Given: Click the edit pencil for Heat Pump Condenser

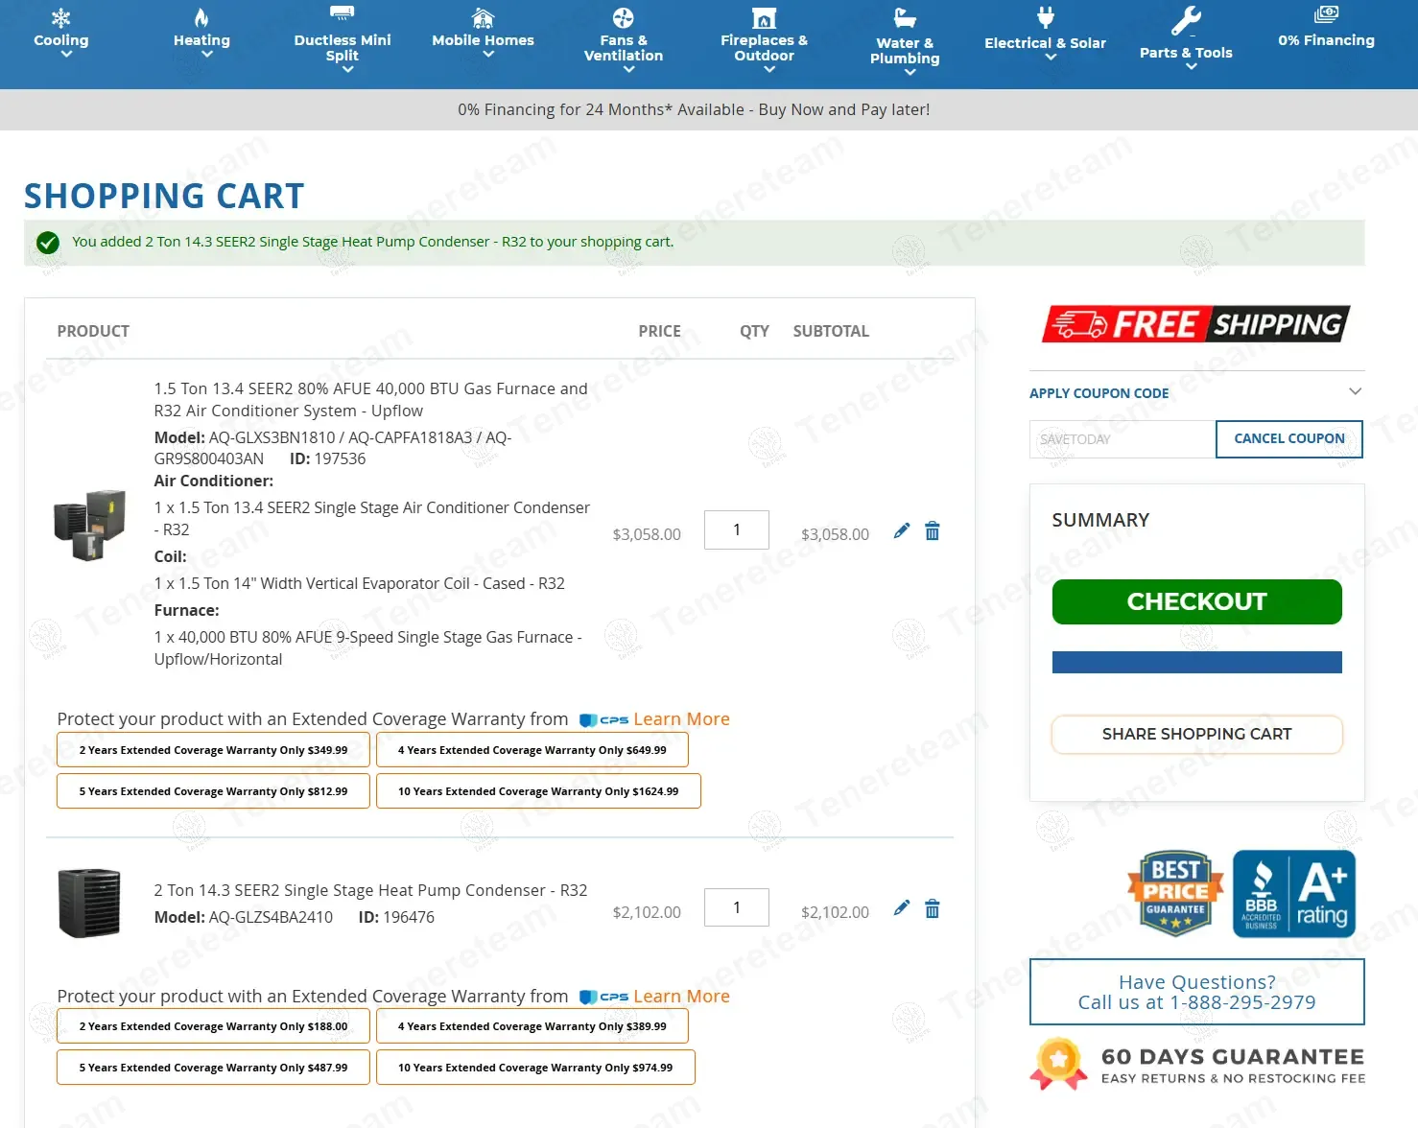Looking at the screenshot, I should [x=901, y=908].
